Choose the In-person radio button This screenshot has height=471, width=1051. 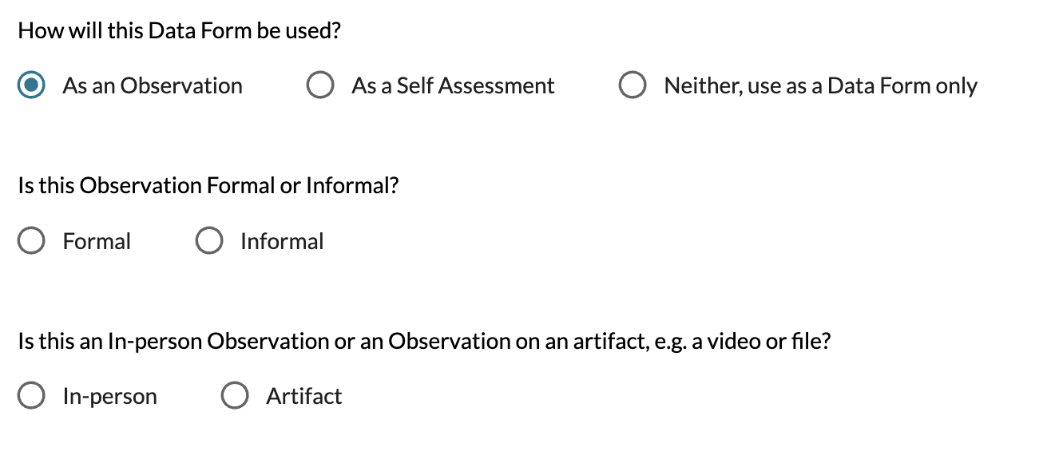tap(31, 397)
